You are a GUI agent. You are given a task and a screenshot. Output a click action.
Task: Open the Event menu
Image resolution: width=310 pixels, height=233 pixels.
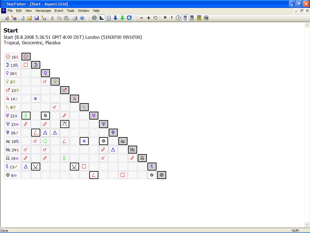pyautogui.click(x=59, y=11)
